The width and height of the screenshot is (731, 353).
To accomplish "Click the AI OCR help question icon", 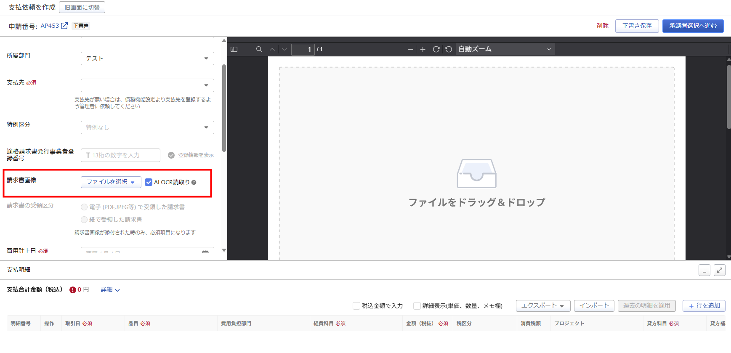I will pyautogui.click(x=194, y=183).
